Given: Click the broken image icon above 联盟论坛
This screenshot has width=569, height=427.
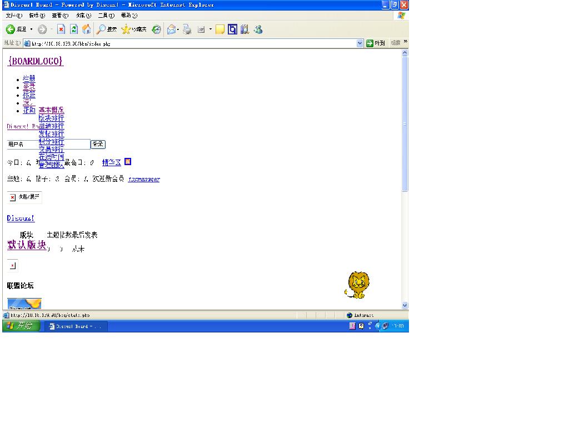Looking at the screenshot, I should tap(12, 266).
